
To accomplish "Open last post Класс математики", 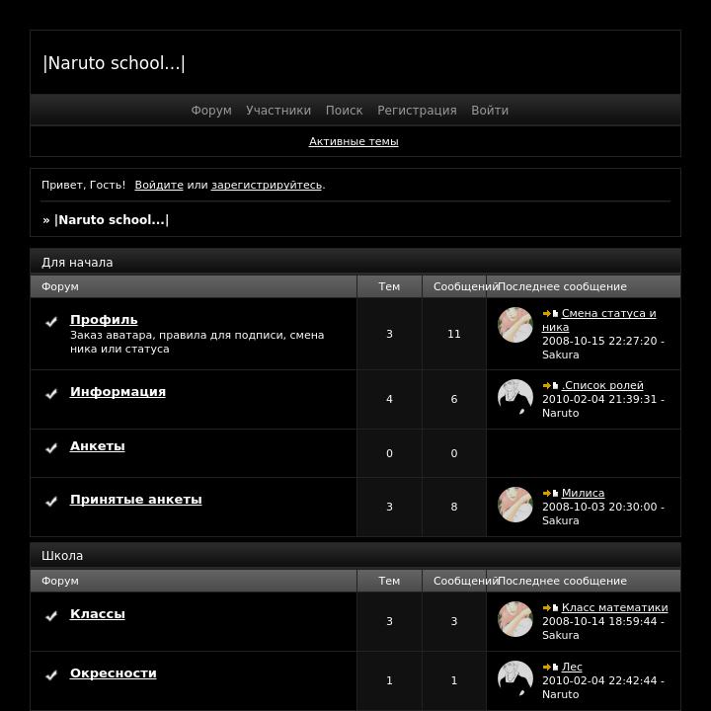I will [615, 607].
